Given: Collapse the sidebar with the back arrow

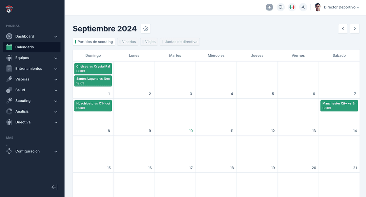Looking at the screenshot, I should [54, 187].
